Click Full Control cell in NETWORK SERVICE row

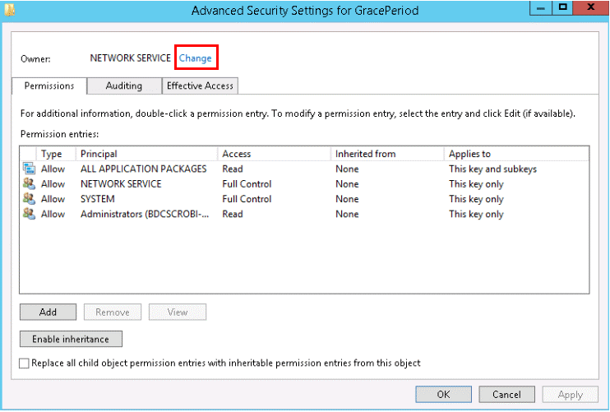click(x=247, y=183)
